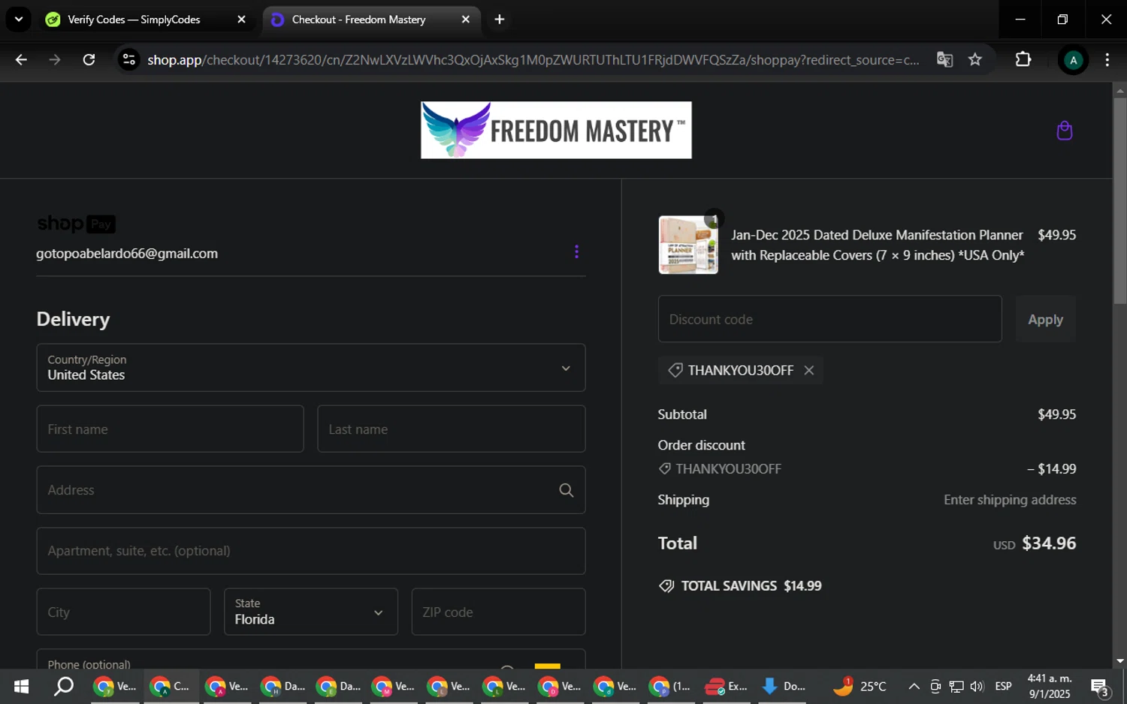
Task: Open notification center icon
Action: [1100, 686]
